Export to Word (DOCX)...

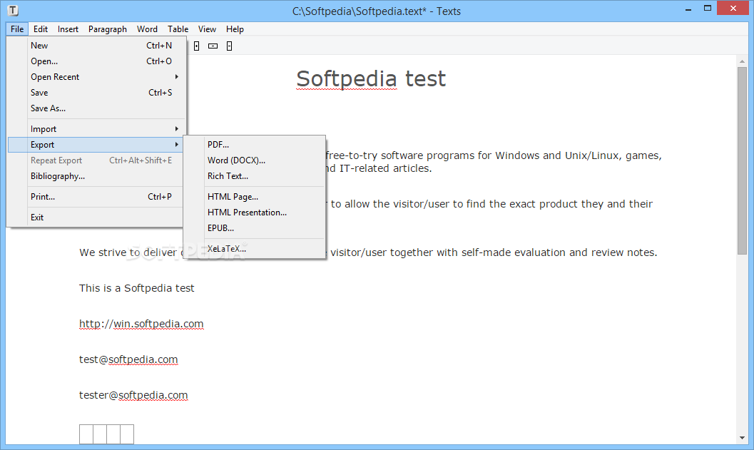255,160
